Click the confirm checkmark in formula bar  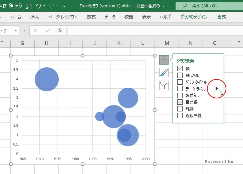(48, 30)
